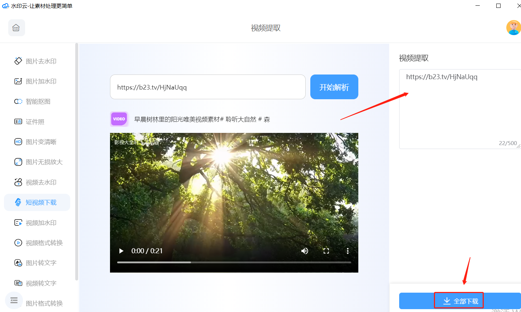Open video more-options three dots
521x312 pixels.
[x=348, y=251]
